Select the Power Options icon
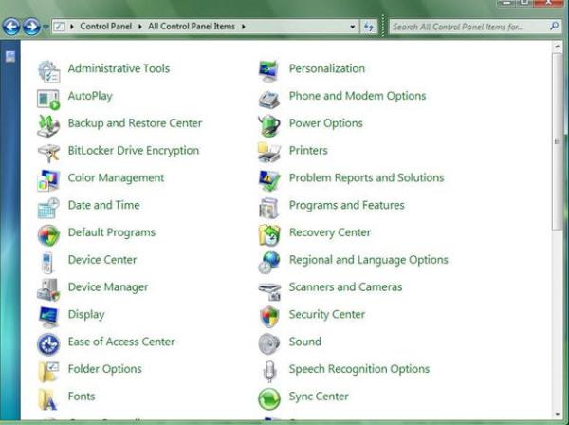569x425 pixels. coord(269,125)
